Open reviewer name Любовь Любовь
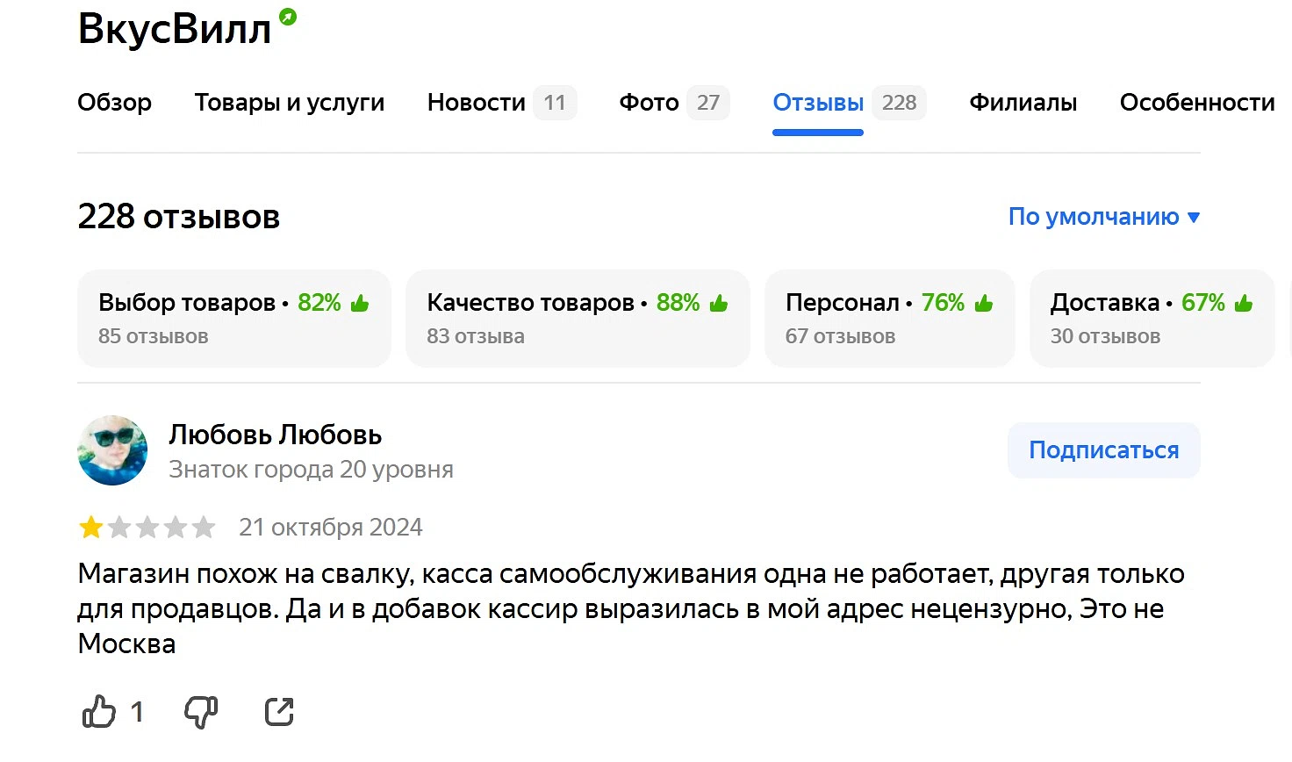The height and width of the screenshot is (762, 1292). 276,435
